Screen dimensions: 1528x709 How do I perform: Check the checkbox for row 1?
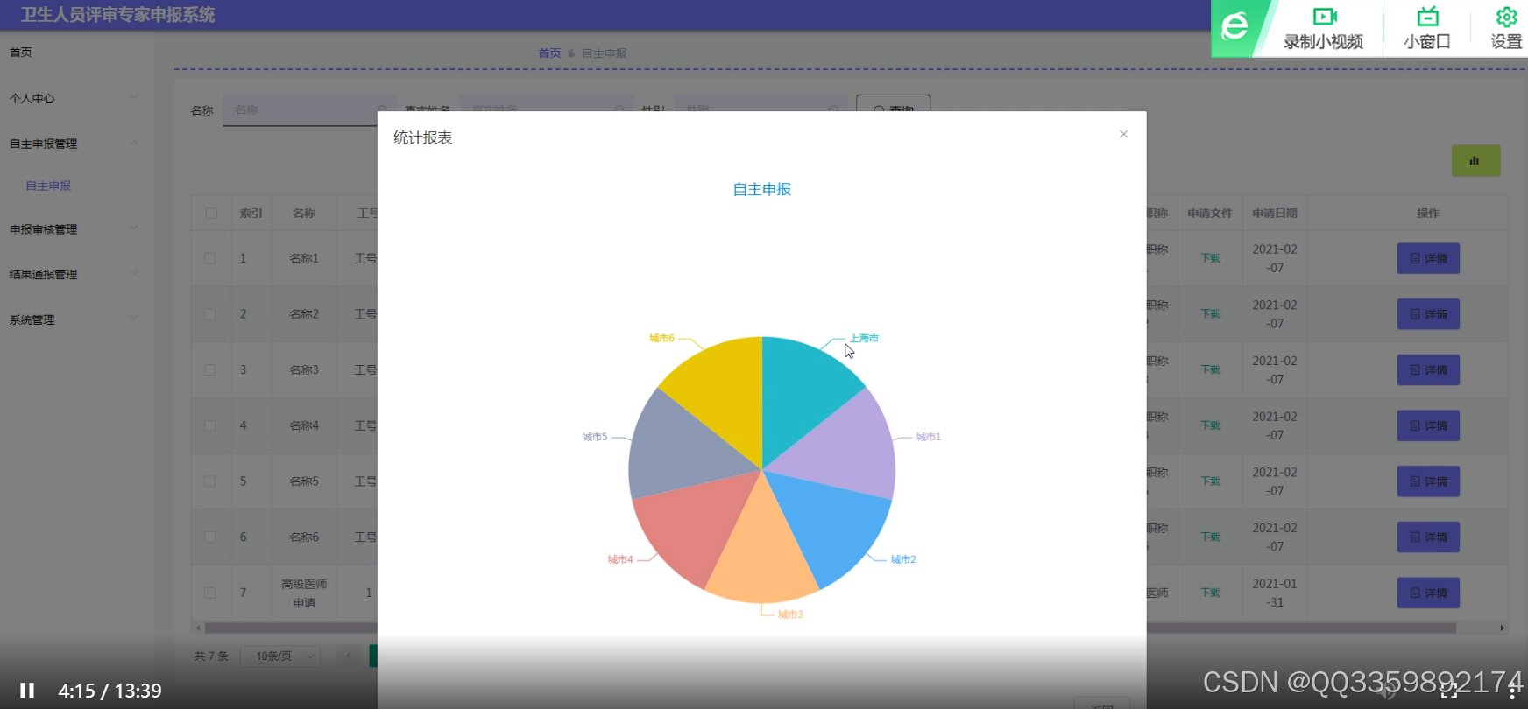(x=210, y=258)
